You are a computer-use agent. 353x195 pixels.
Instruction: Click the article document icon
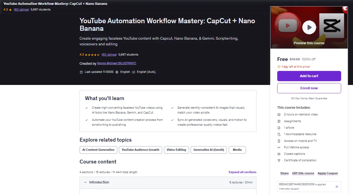click(279, 128)
